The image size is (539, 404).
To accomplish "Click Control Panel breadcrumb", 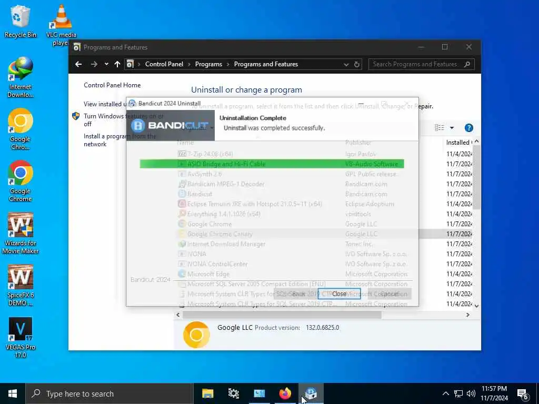I will (x=164, y=64).
